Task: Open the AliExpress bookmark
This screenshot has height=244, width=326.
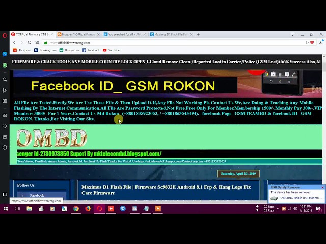Action: (22, 50)
